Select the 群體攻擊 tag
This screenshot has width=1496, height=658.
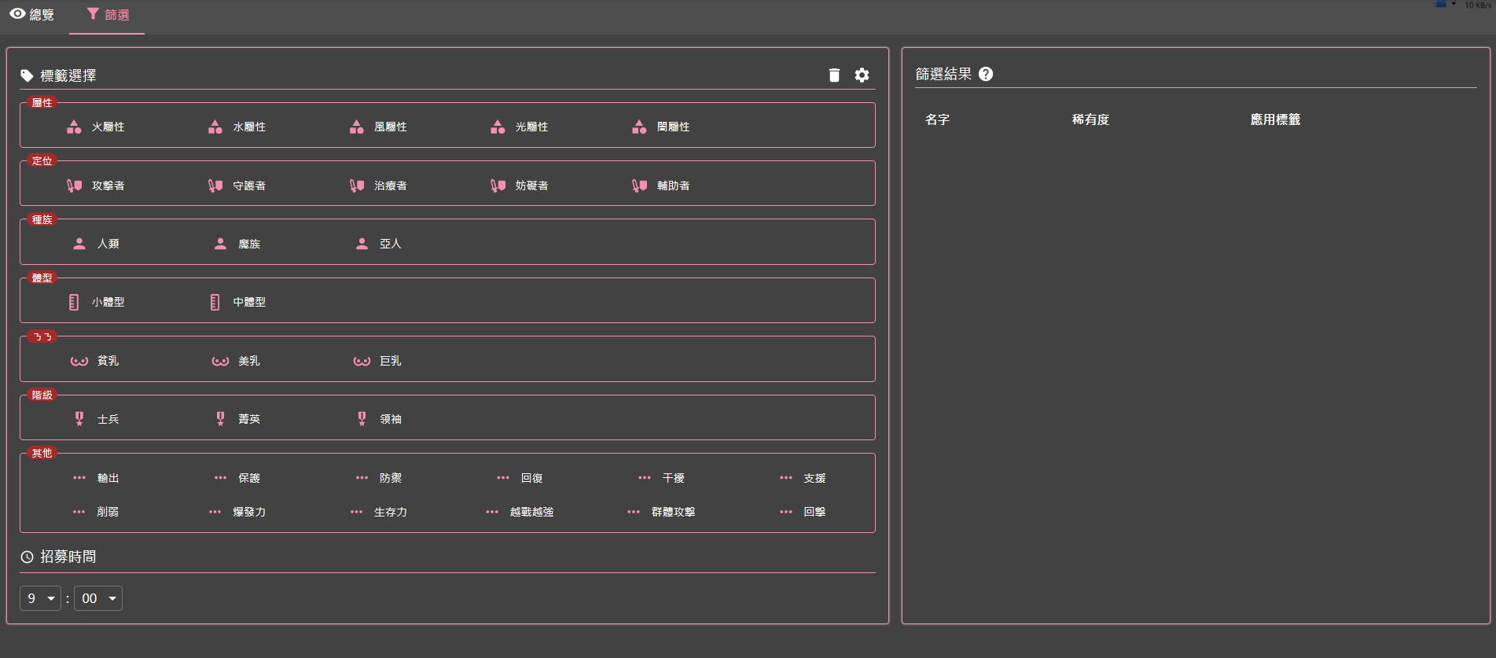point(672,512)
